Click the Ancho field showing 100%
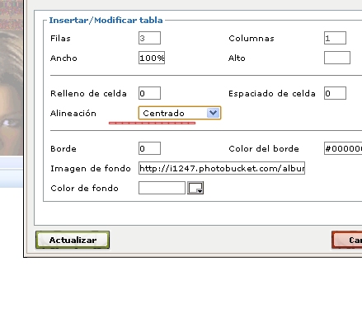362x327 pixels. tap(152, 58)
